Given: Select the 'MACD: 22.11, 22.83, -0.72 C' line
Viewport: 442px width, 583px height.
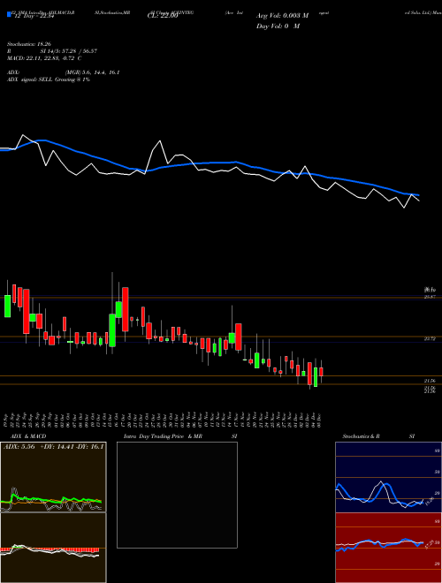Looking at the screenshot, I should (44, 58).
